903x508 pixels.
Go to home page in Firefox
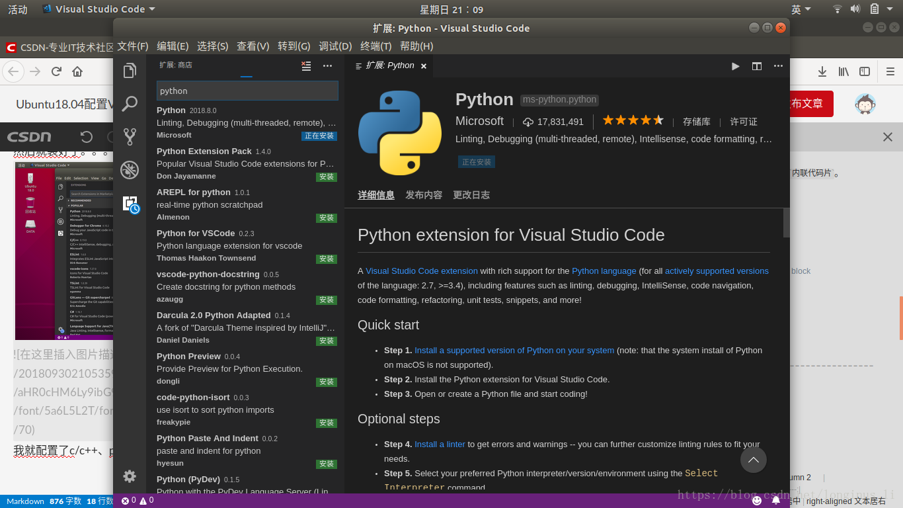[77, 71]
